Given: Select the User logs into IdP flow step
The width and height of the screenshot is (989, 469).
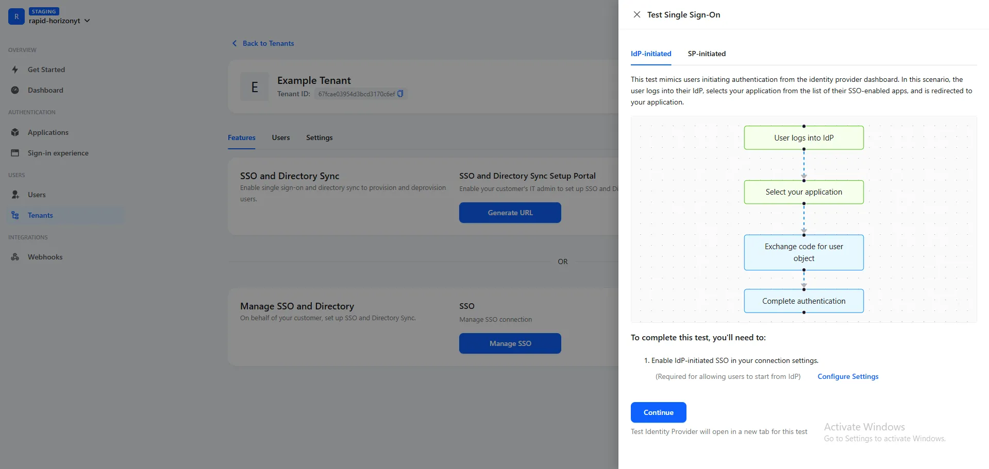Looking at the screenshot, I should coord(803,137).
